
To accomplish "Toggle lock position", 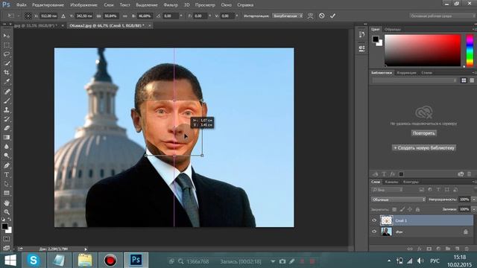I will tap(410, 209).
